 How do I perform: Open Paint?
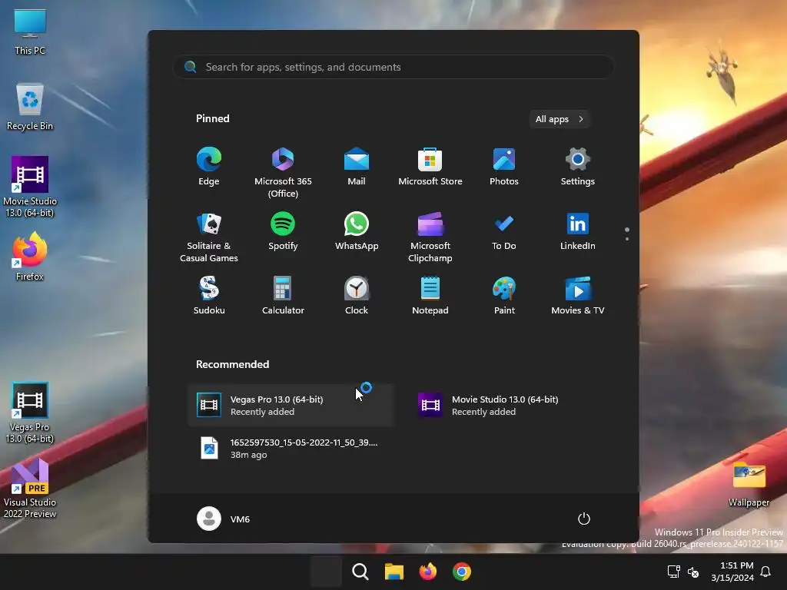504,296
